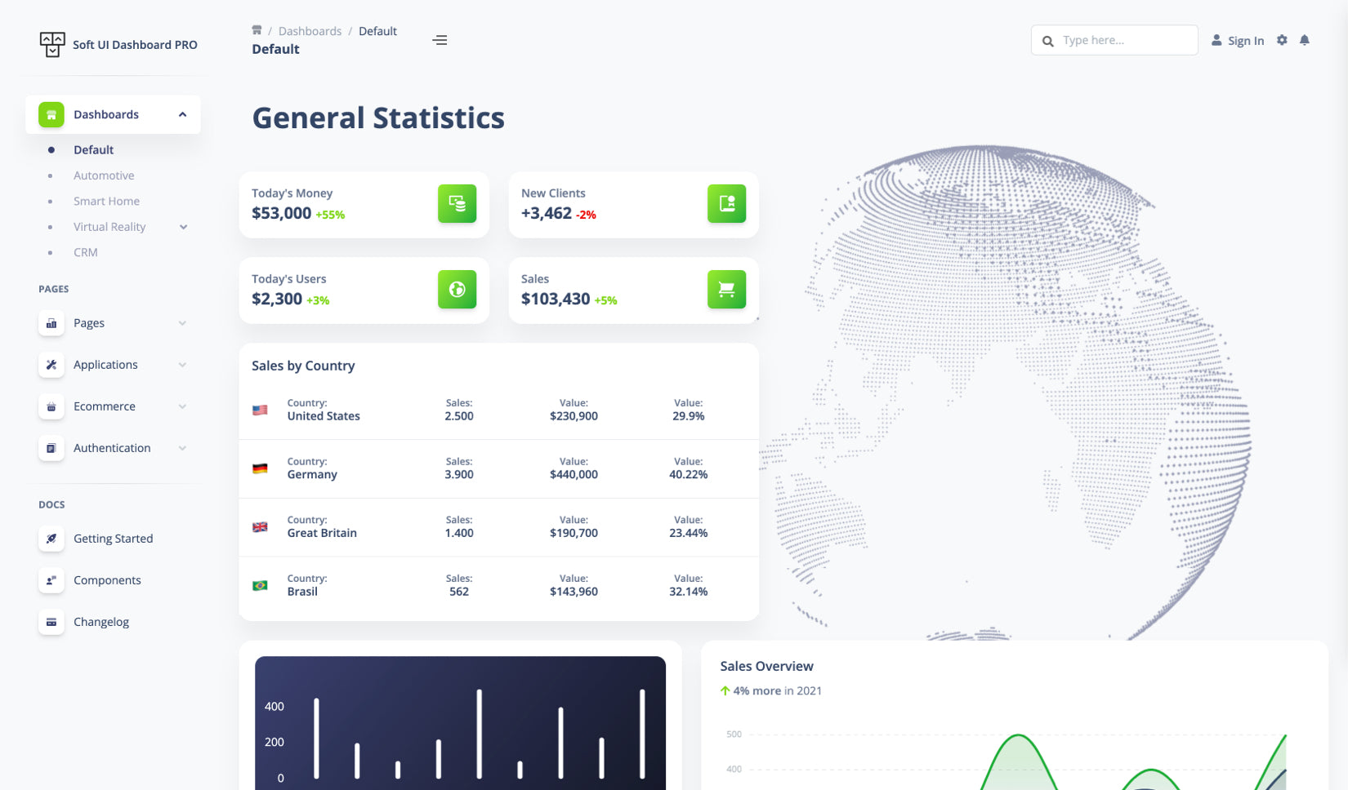Expand the Pages chevron
Image resolution: width=1348 pixels, height=790 pixels.
coord(183,323)
